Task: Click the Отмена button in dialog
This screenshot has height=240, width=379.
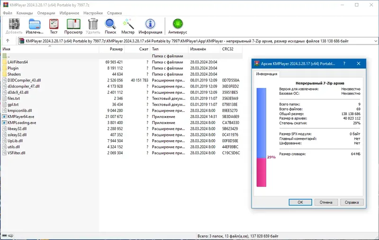Action: tap(326, 202)
